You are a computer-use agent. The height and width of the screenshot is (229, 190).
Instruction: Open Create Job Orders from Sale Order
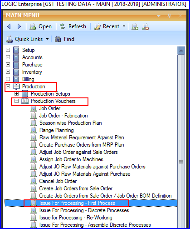point(76,188)
